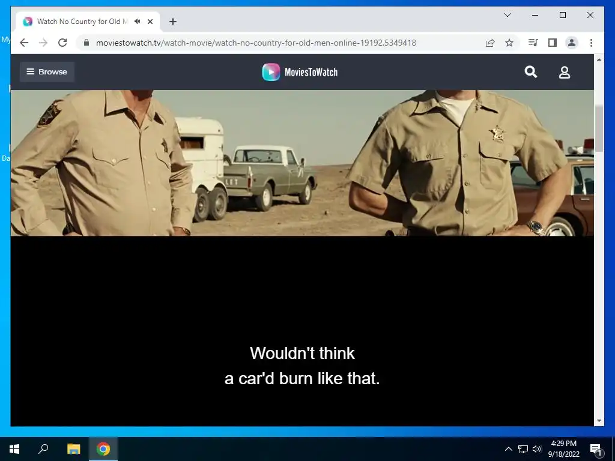Open Chrome three-dot menu
This screenshot has width=615, height=461.
tap(591, 43)
